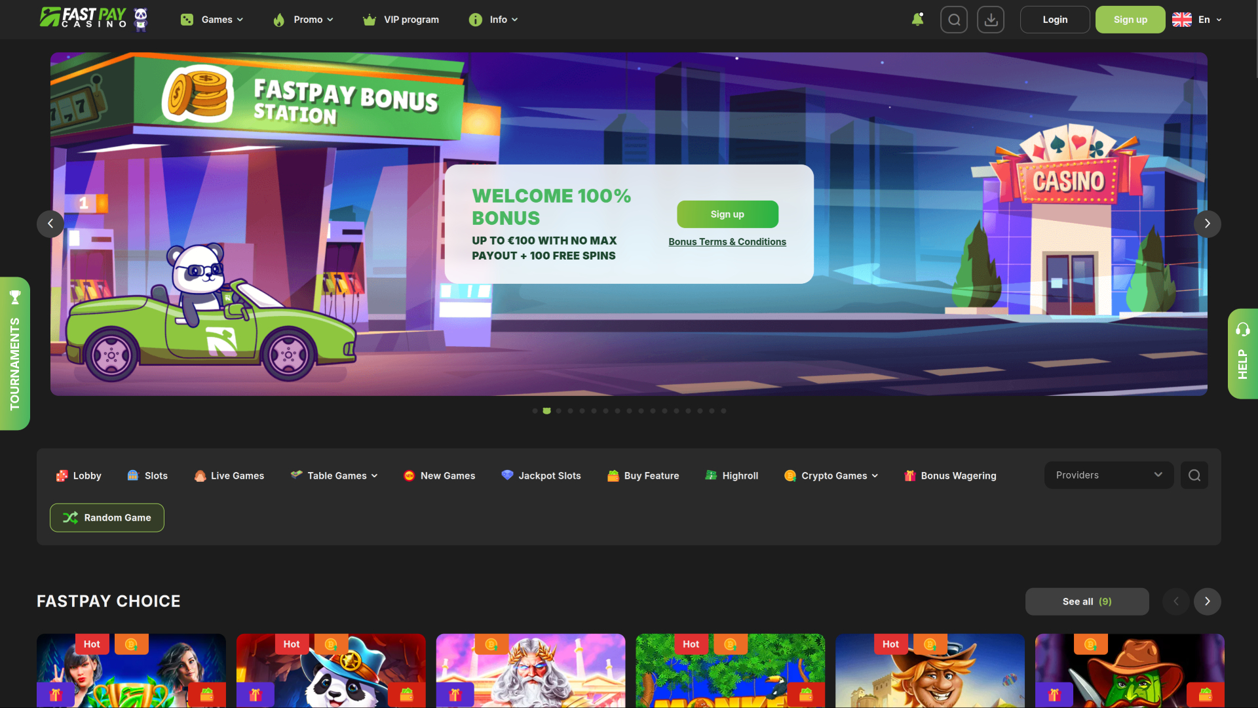Click the See all (9) FastPay Choice link
Viewport: 1258px width, 708px height.
tap(1086, 601)
